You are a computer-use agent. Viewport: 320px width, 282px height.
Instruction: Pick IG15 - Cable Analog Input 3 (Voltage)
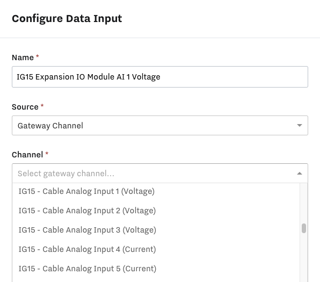pyautogui.click(x=156, y=230)
